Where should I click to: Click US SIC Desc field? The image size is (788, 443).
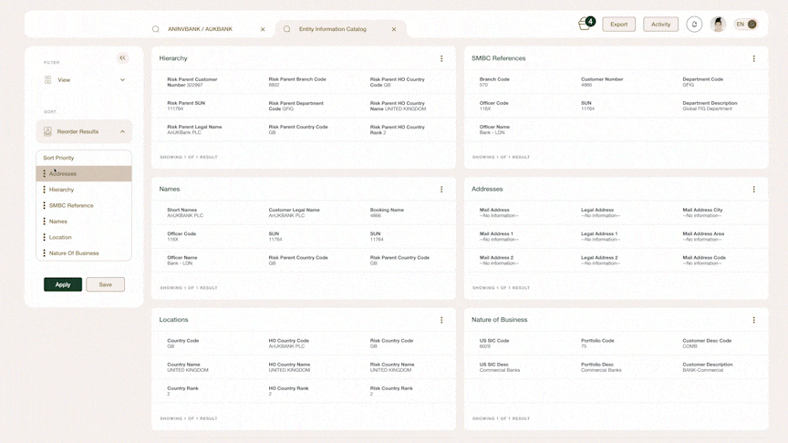point(500,367)
